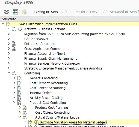Click the position-on-entry toolbar icon with green arrow

(15, 12)
